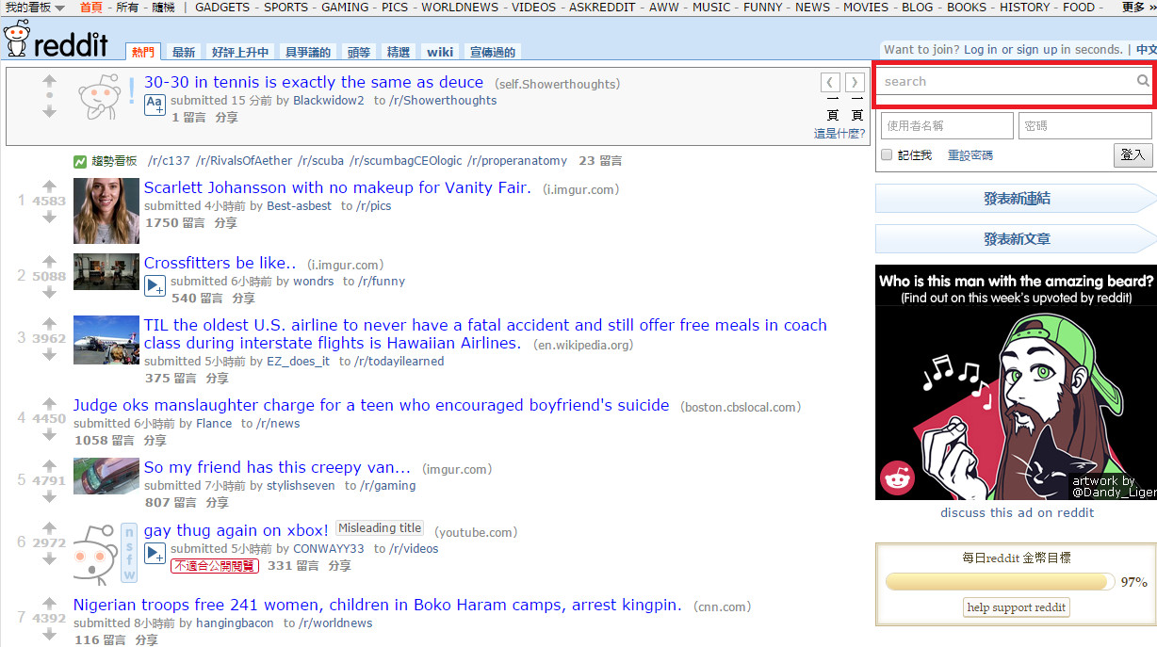The height and width of the screenshot is (647, 1157).
Task: Click the daily reddit gold progress bar
Action: point(1001,582)
